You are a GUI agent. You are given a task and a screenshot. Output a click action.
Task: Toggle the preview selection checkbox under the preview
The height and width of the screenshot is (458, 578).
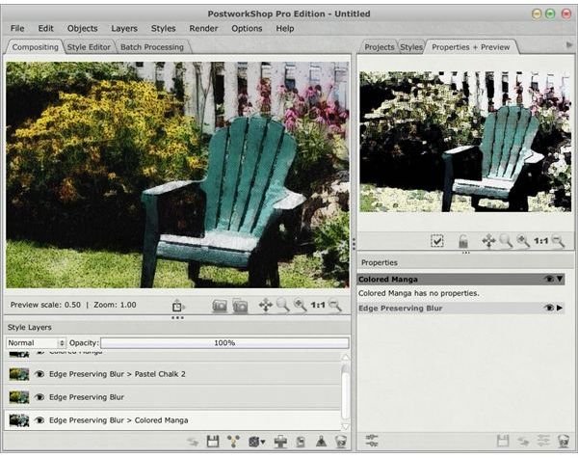point(437,241)
